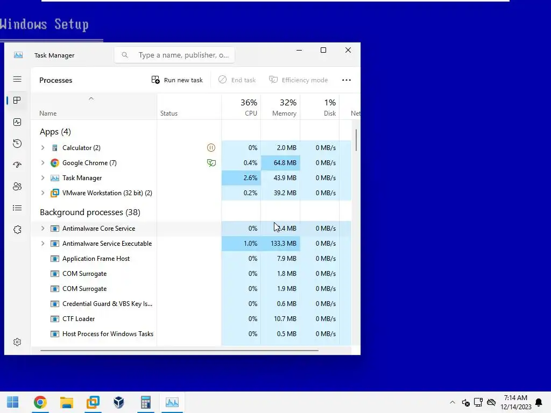Click the horizontal scrollbar at the bottom
Image resolution: width=551 pixels, height=413 pixels.
(179, 351)
